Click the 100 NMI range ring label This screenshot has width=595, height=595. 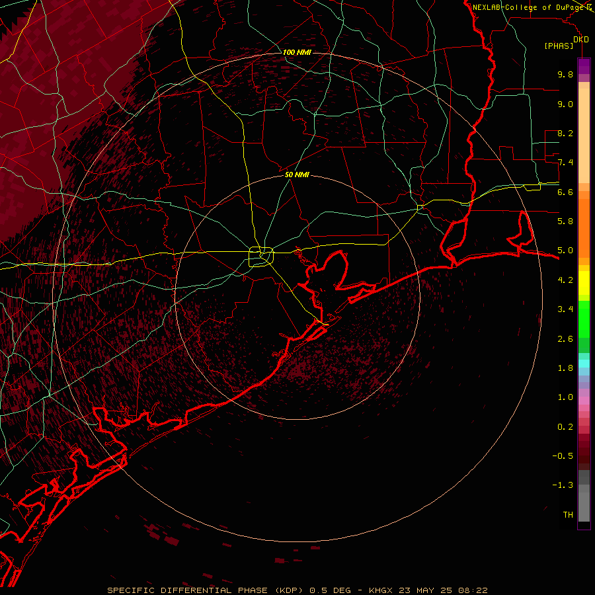(297, 52)
